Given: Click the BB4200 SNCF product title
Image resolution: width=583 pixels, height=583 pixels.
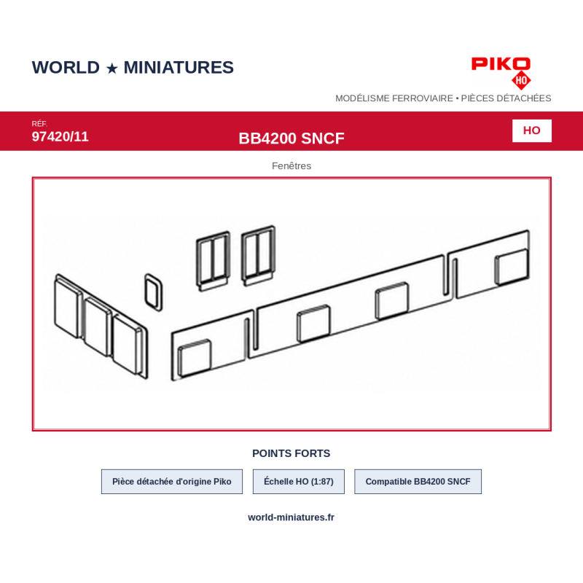Looking at the screenshot, I should [x=291, y=138].
